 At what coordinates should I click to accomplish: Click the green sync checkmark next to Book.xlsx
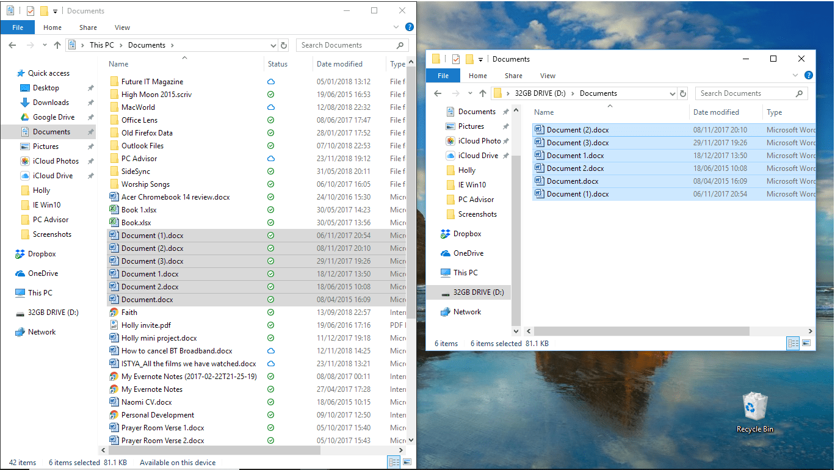[270, 222]
